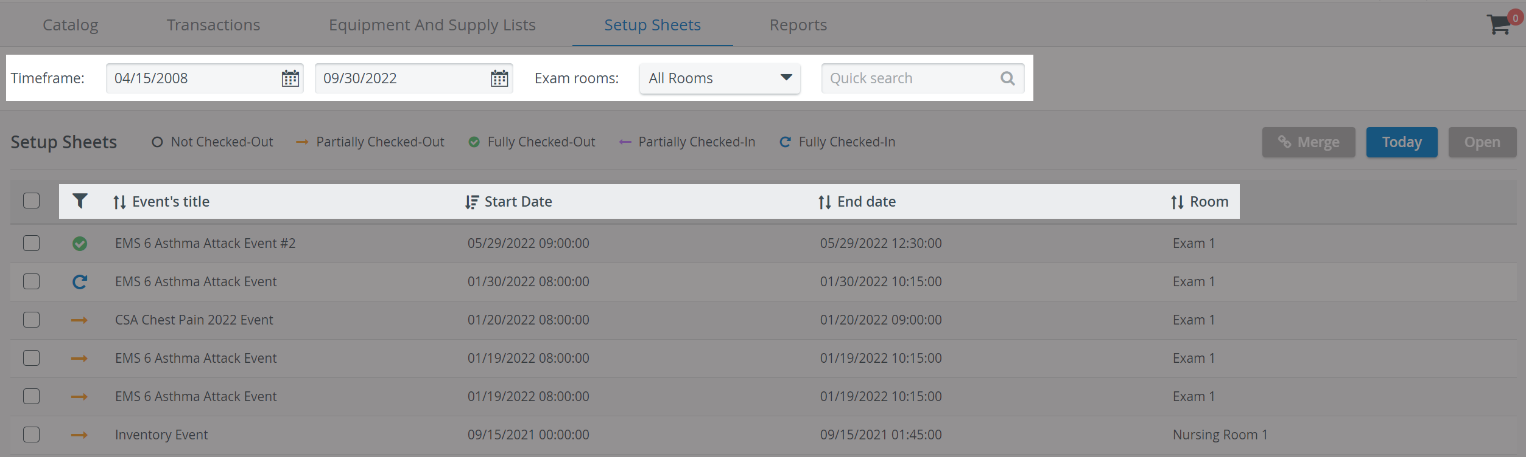The height and width of the screenshot is (457, 1526).
Task: Open the start date calendar picker
Action: point(290,78)
